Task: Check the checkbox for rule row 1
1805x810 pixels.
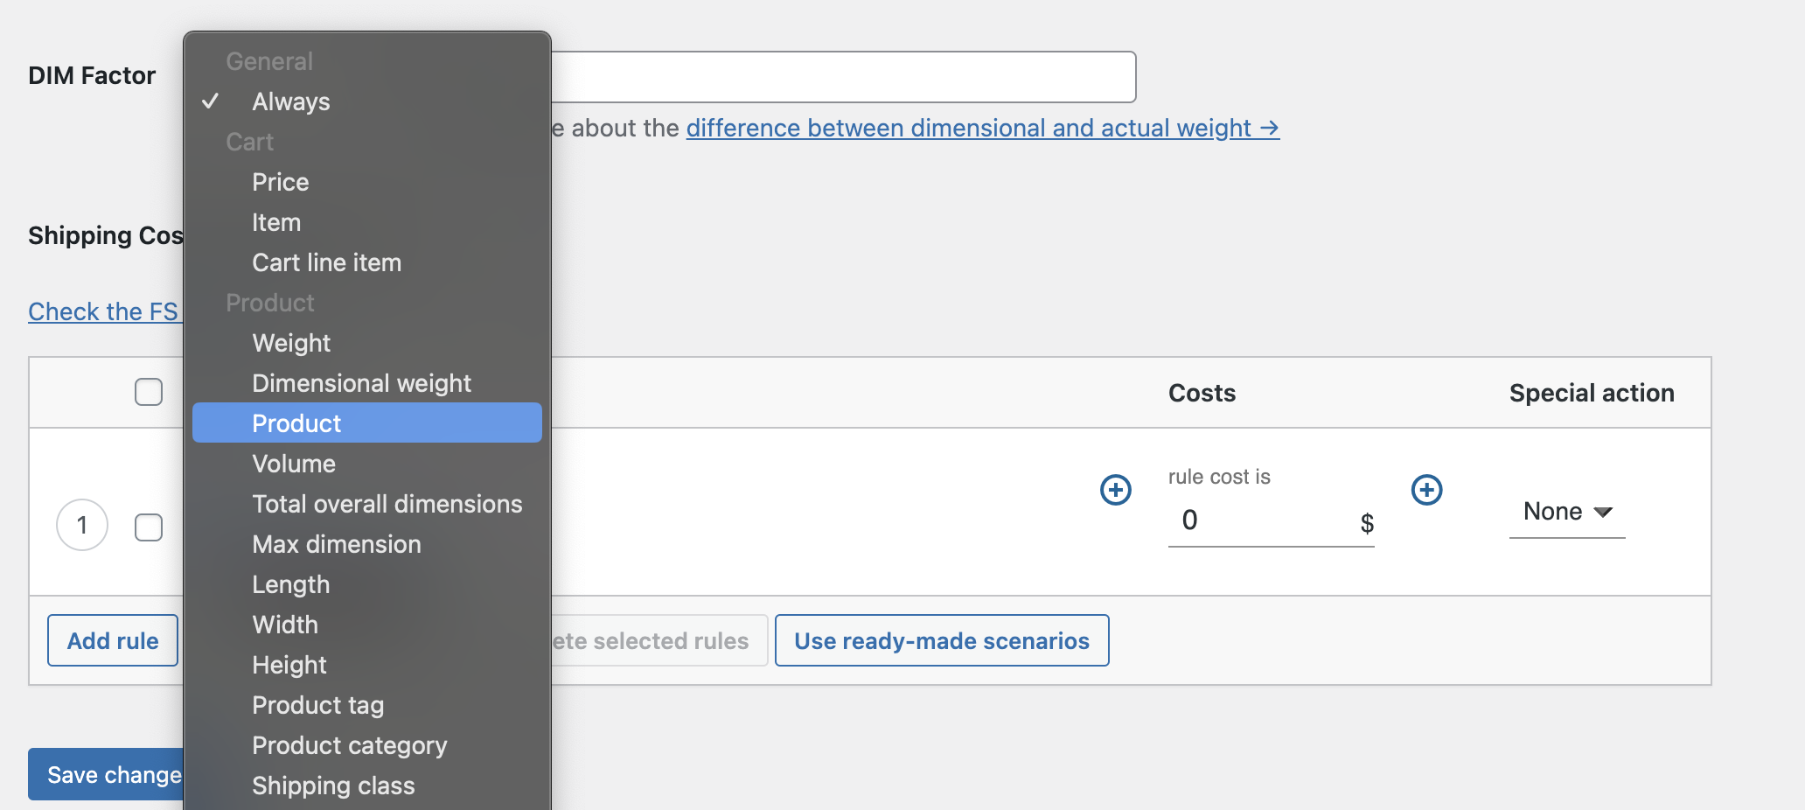Action: click(x=148, y=527)
